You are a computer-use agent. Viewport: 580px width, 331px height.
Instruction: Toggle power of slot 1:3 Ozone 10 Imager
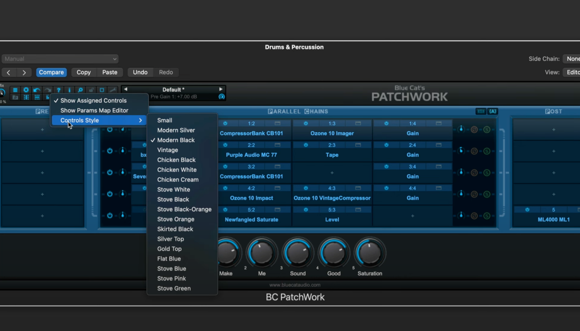(306, 123)
